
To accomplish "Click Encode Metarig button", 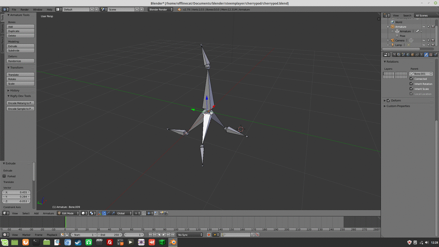I will 21,103.
